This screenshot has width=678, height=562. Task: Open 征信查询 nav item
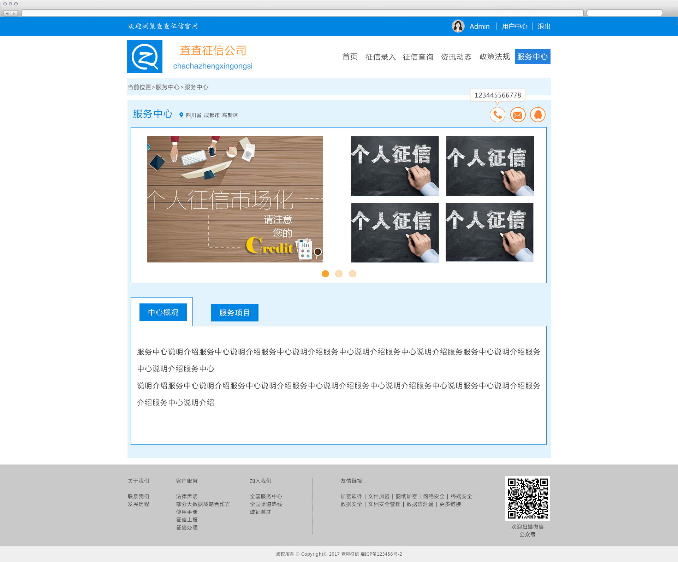point(418,57)
